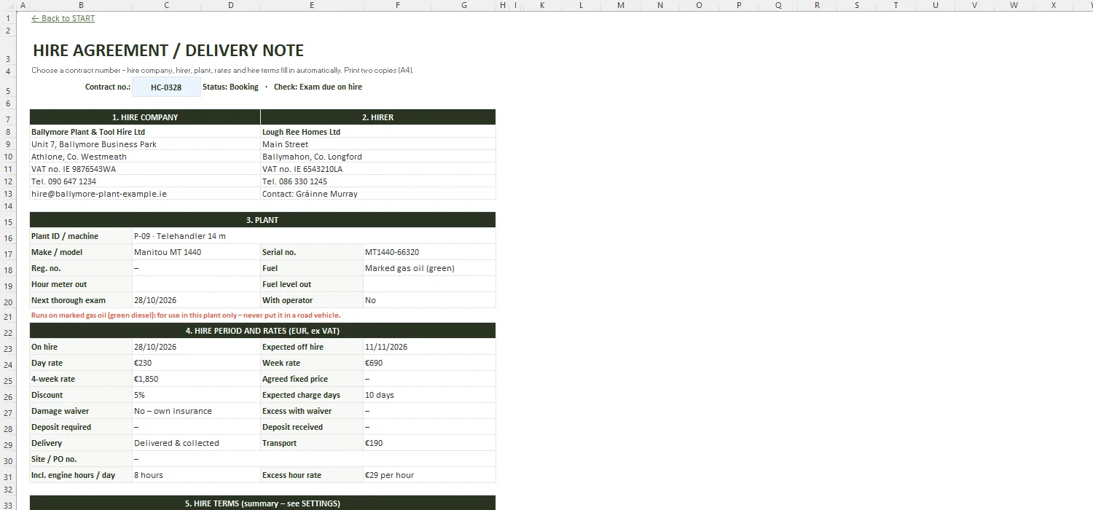Select column header G

464,5
